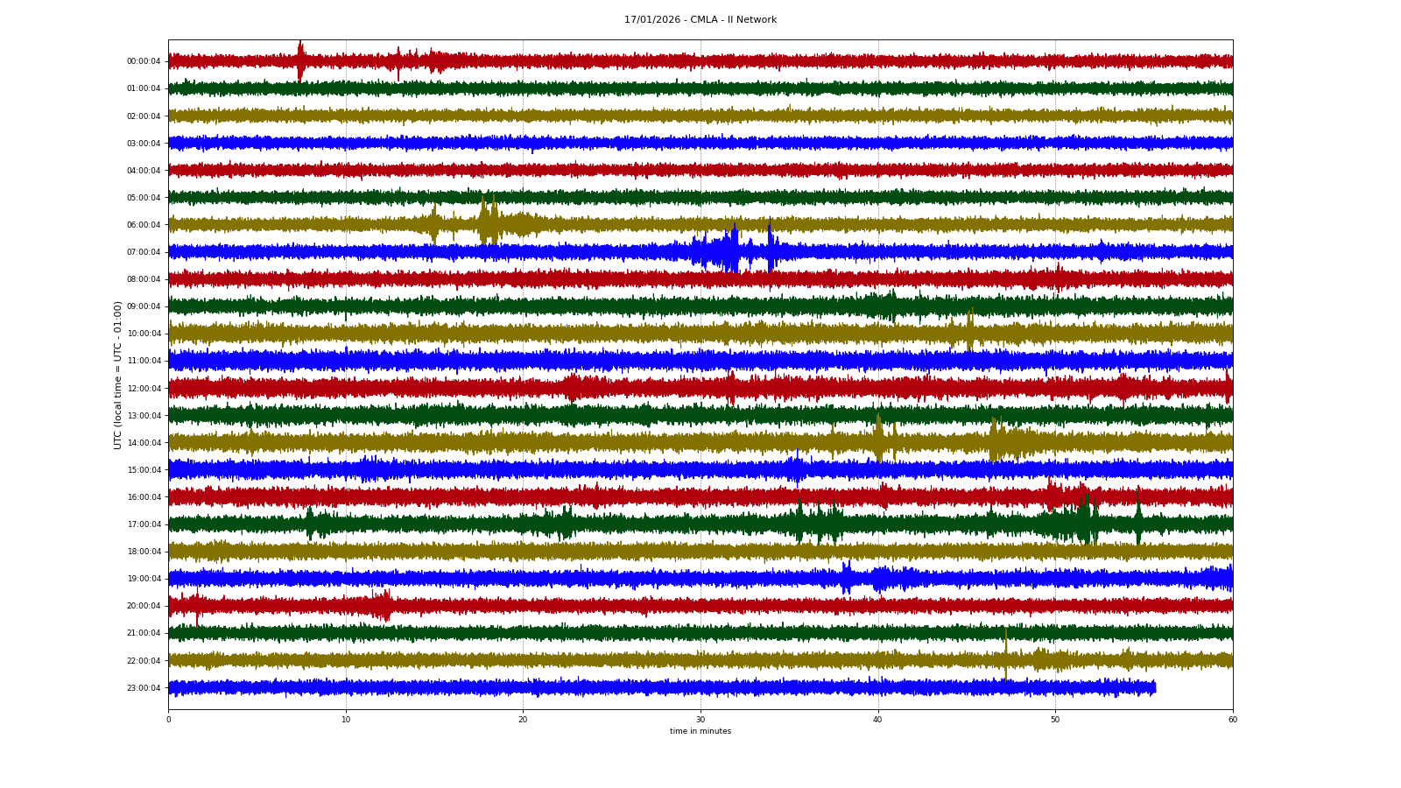This screenshot has height=788, width=1401.
Task: Select the 17:00:04 row time label
Action: tap(144, 524)
